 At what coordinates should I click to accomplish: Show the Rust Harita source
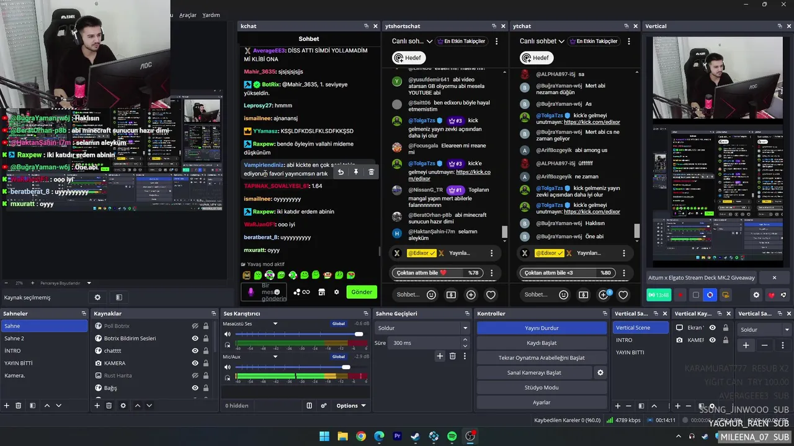[195, 375]
